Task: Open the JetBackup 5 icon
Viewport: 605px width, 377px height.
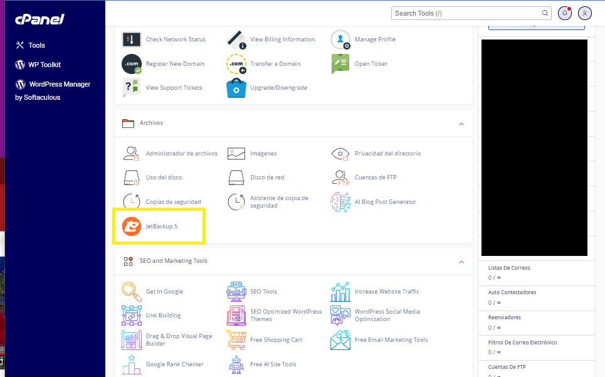Action: (x=132, y=226)
